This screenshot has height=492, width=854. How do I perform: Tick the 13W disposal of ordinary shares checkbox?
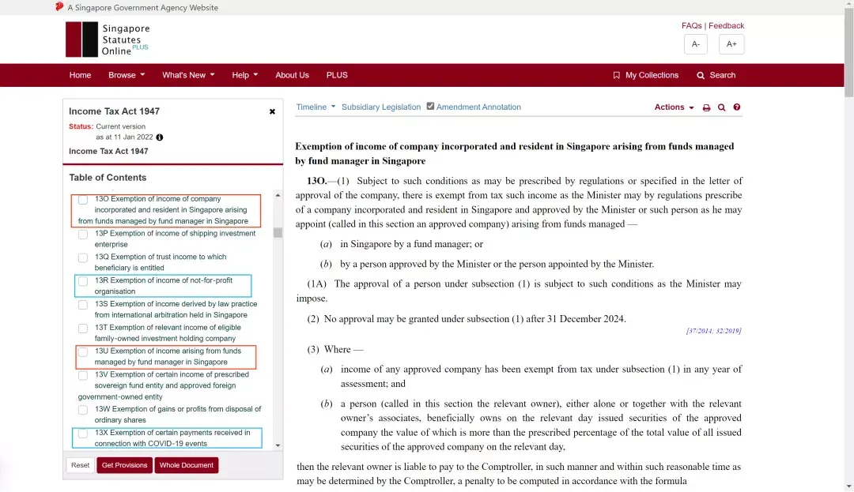tap(83, 410)
